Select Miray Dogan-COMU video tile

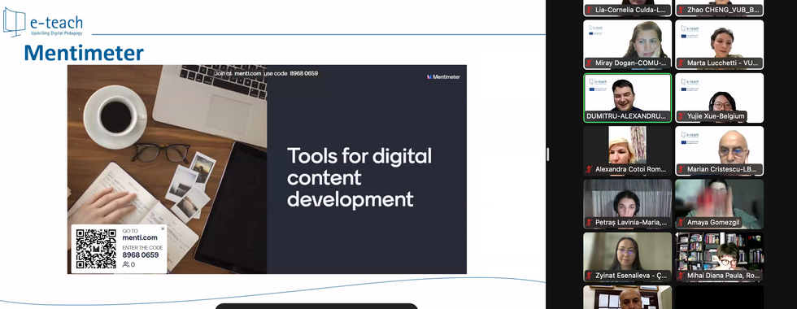pyautogui.click(x=628, y=45)
